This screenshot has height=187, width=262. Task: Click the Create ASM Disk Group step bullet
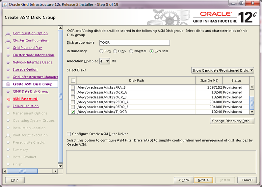point(8,84)
